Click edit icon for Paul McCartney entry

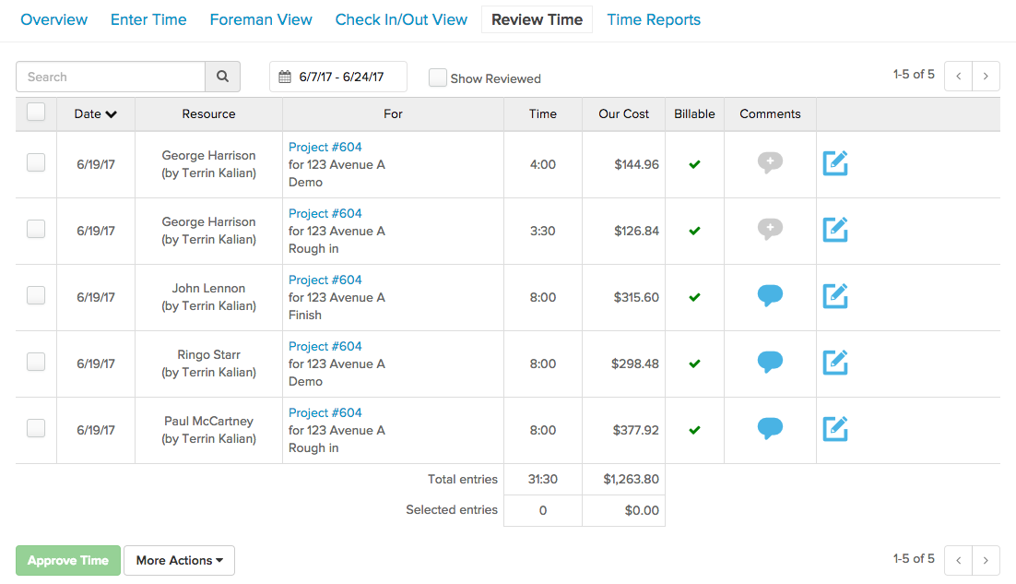pos(834,429)
